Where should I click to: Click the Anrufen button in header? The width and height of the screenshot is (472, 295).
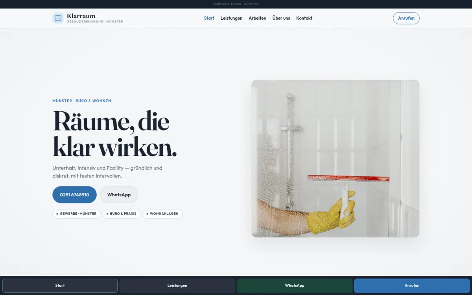(406, 18)
